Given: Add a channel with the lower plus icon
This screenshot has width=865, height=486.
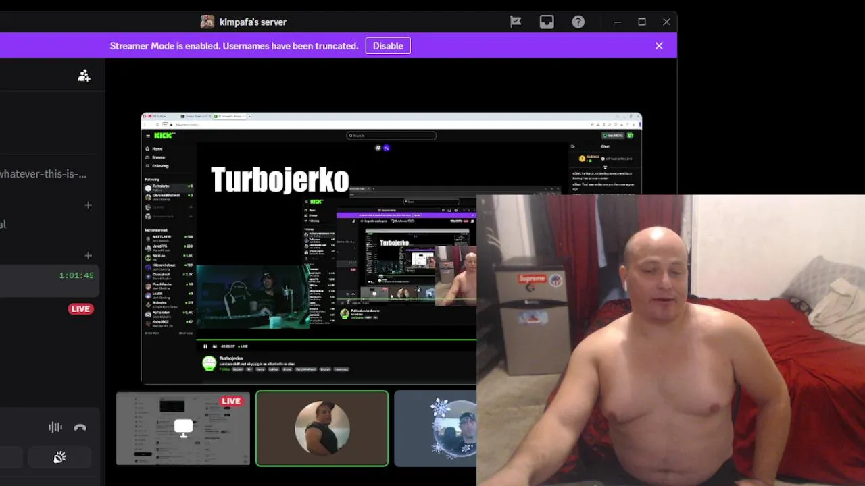Looking at the screenshot, I should point(88,255).
